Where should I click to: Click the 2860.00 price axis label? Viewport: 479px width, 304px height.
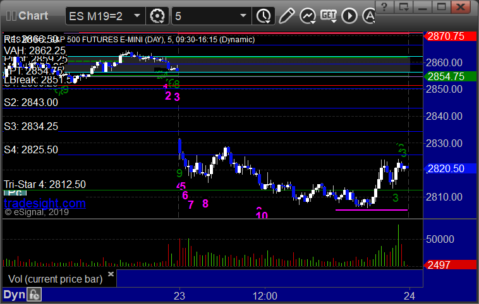point(444,63)
